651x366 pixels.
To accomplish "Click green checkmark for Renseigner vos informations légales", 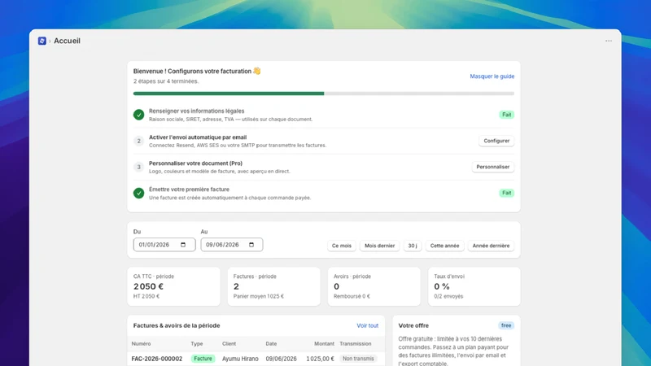I will coord(138,115).
